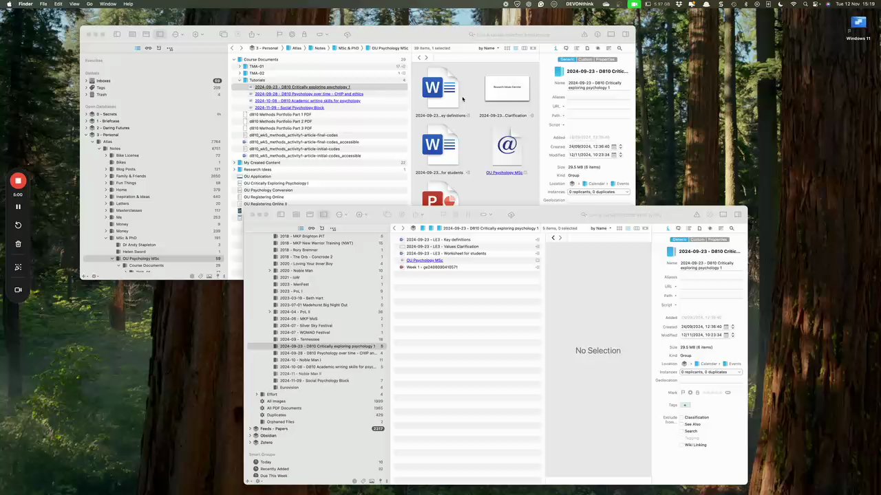
Task: Expand the Trash group in the sidebar
Action: [86, 94]
